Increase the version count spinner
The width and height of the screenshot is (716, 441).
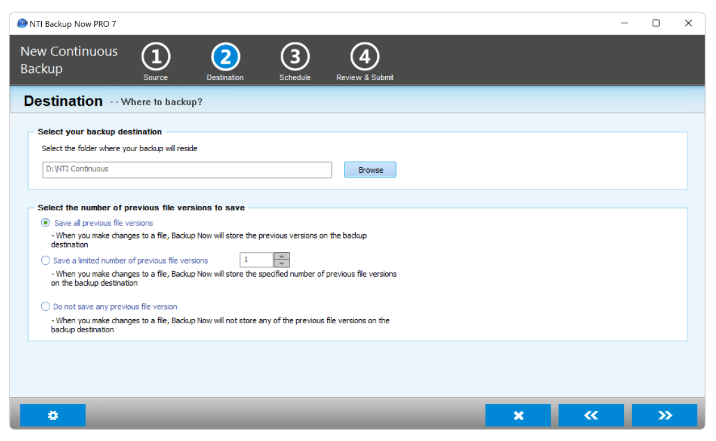click(x=282, y=256)
